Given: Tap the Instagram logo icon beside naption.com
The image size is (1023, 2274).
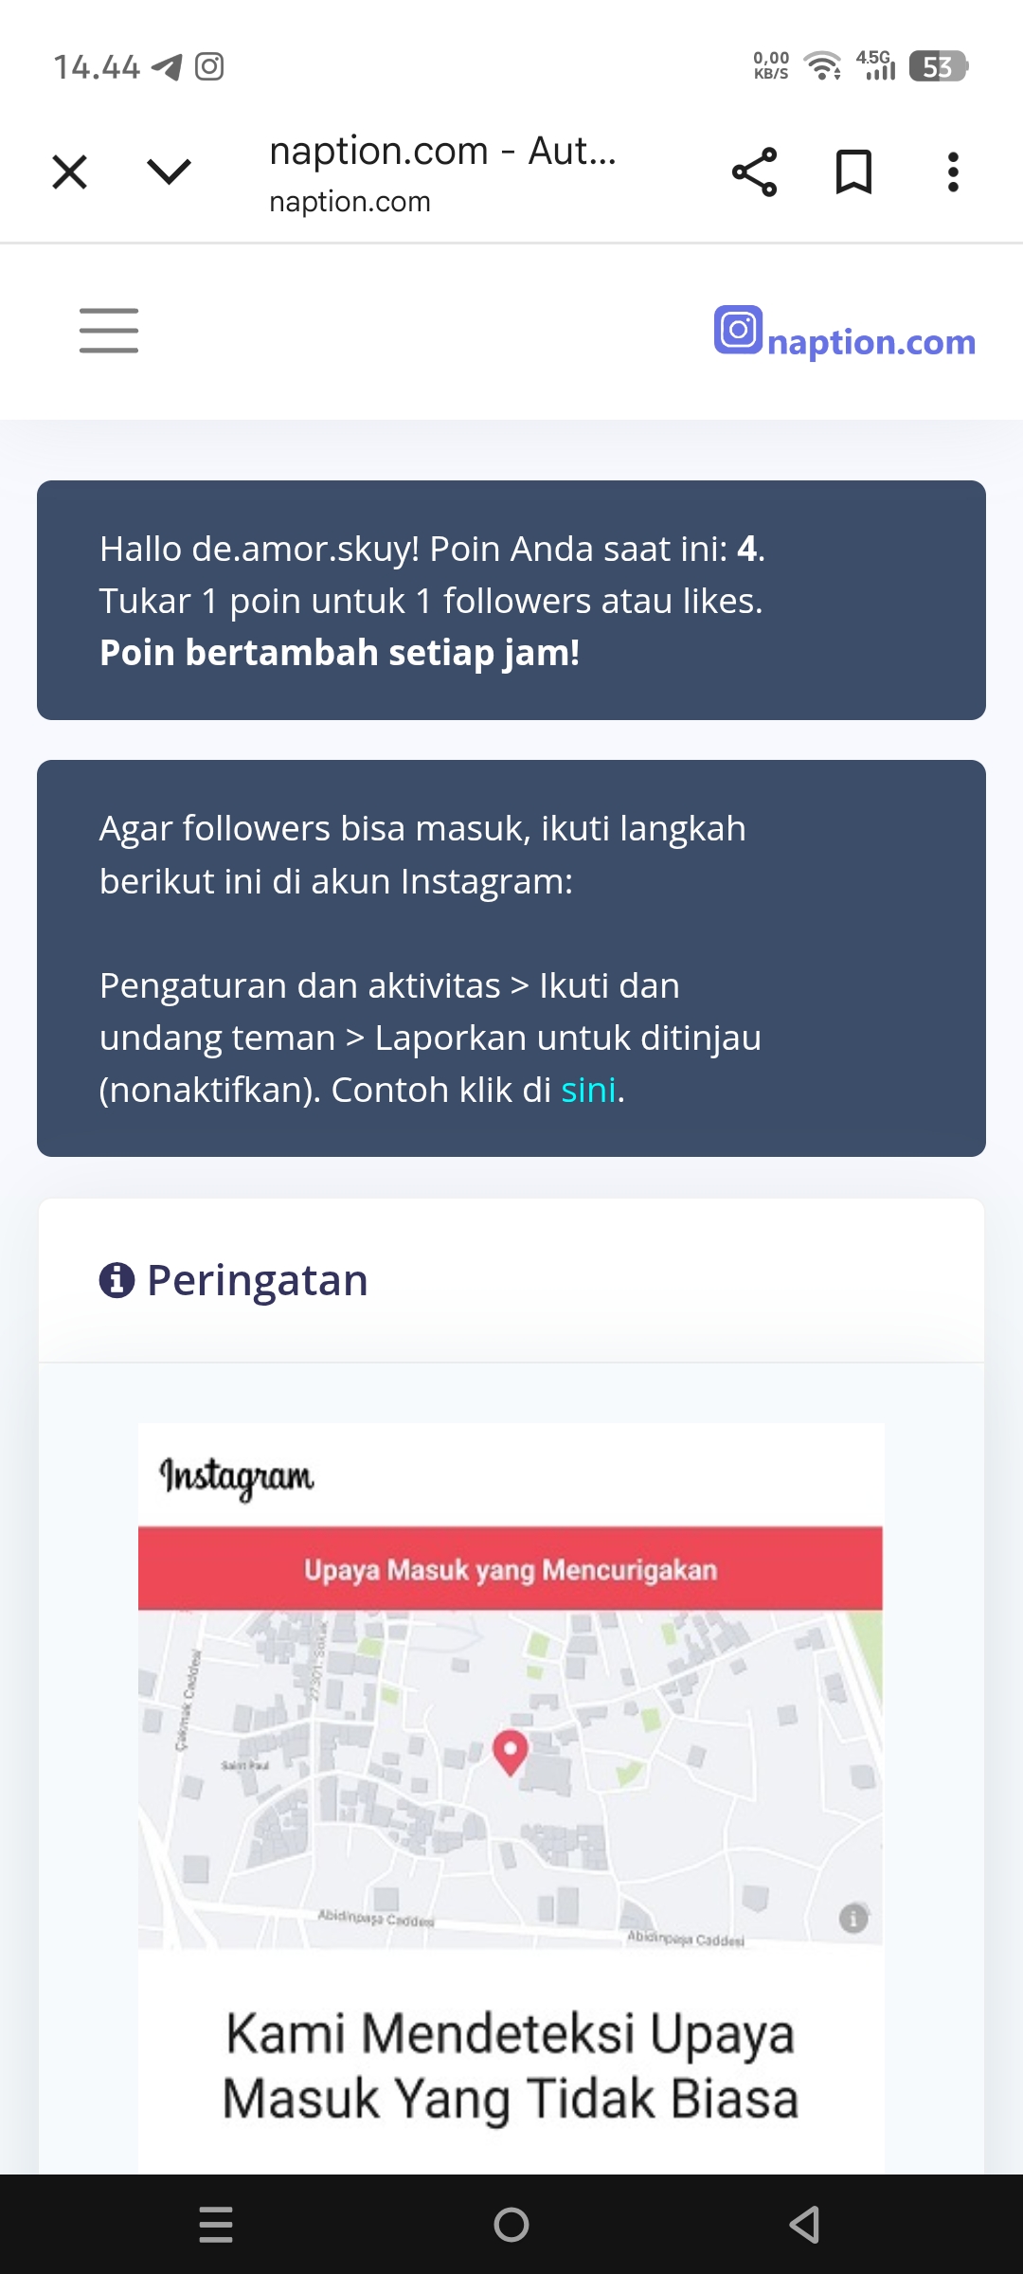Looking at the screenshot, I should click(x=738, y=330).
